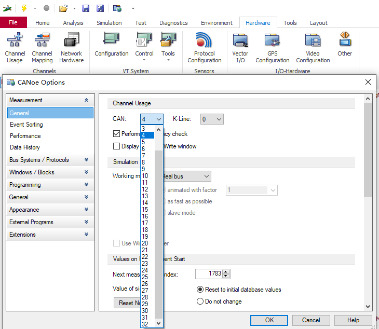Open VT System Control menu
Image resolution: width=379 pixels, height=329 pixels.
tap(144, 47)
